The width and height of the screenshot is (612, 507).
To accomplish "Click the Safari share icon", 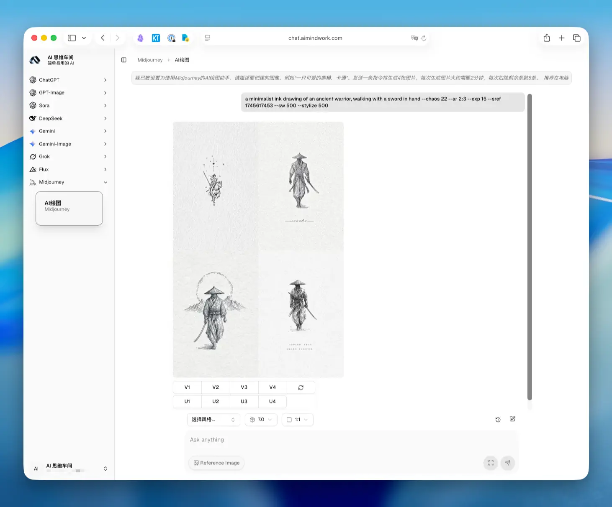I will tap(547, 38).
